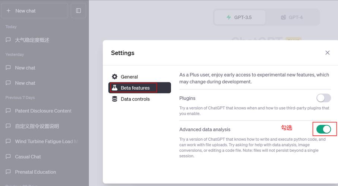338x186 pixels.
Task: Click chat icon beside Prenatal Education
Action: click(x=8, y=172)
